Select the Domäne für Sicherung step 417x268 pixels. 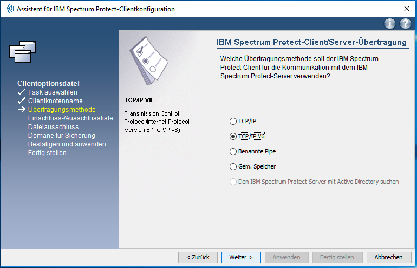coord(61,136)
